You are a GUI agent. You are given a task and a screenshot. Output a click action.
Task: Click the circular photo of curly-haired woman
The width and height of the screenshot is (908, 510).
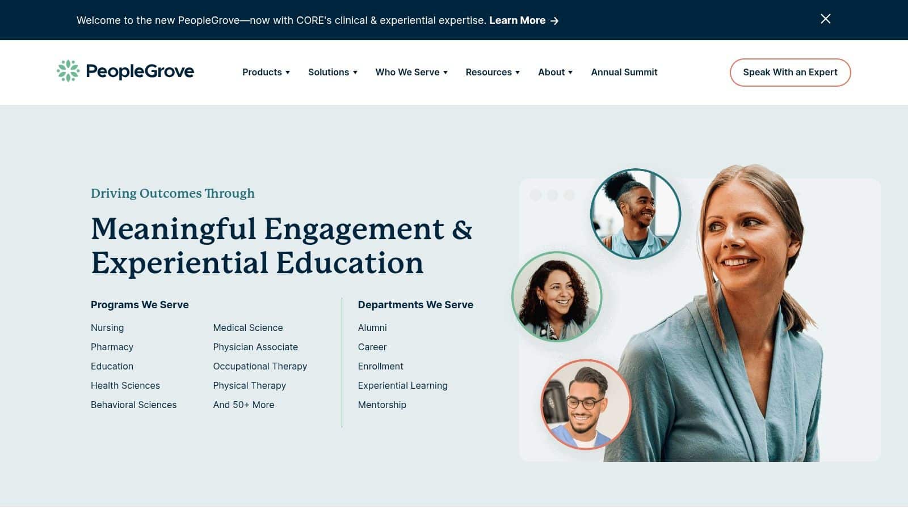click(557, 296)
